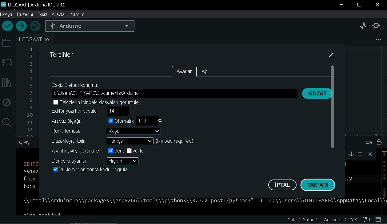Click the lines icon in the notification bar

tap(361, 154)
